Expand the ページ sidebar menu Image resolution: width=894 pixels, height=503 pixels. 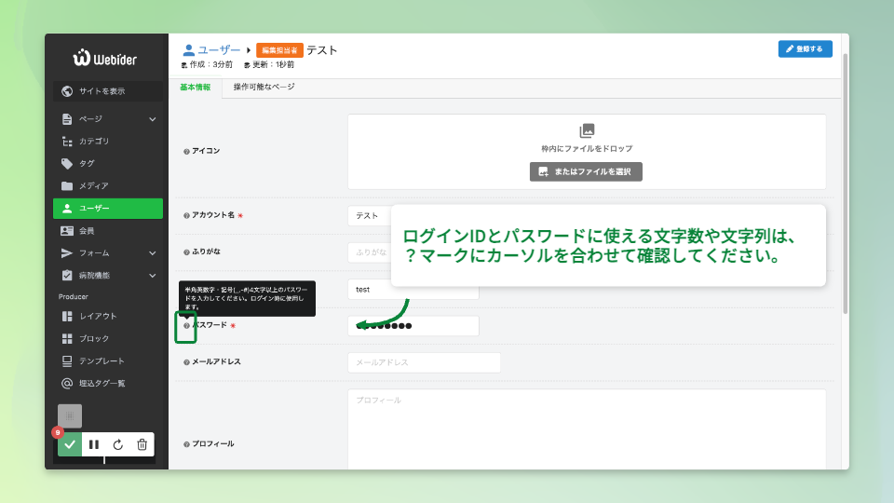click(152, 118)
